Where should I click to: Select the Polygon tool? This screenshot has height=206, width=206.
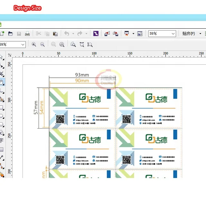pos(2,124)
